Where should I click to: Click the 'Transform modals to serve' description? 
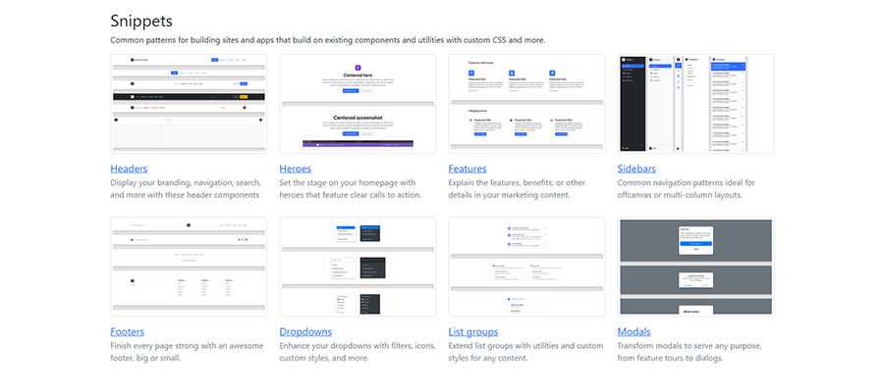(x=690, y=352)
